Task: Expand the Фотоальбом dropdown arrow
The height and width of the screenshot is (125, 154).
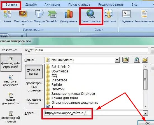Action: (x=23, y=25)
